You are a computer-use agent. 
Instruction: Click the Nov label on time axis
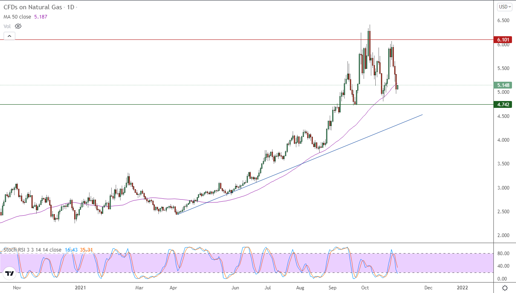click(x=17, y=288)
